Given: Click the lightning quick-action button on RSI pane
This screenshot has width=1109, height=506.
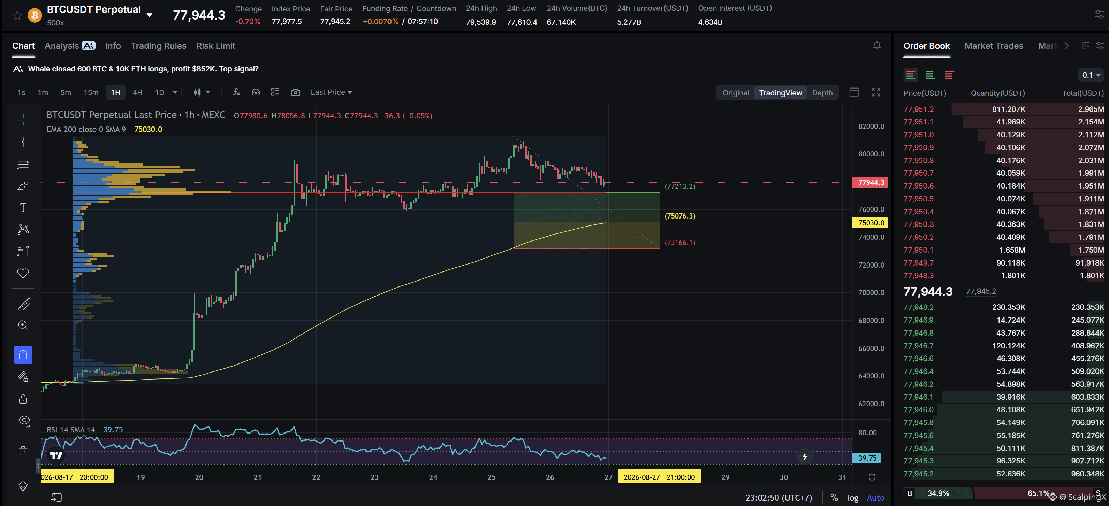Looking at the screenshot, I should pyautogui.click(x=804, y=457).
